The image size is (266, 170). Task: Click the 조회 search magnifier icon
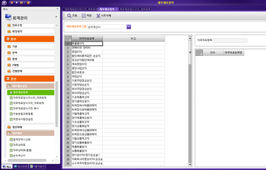[69, 16]
